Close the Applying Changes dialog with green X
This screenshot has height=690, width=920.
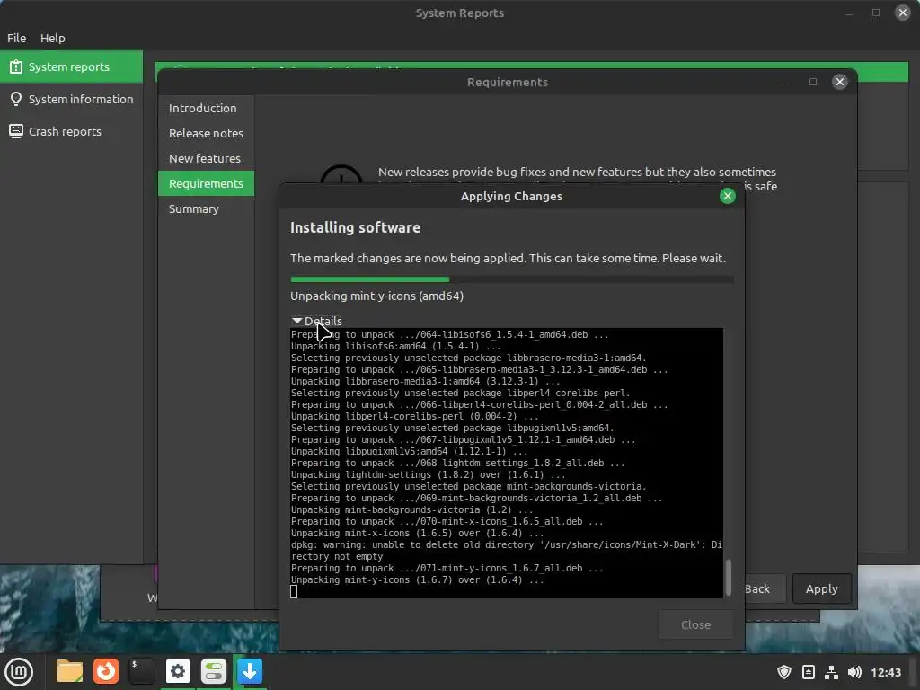(x=728, y=196)
